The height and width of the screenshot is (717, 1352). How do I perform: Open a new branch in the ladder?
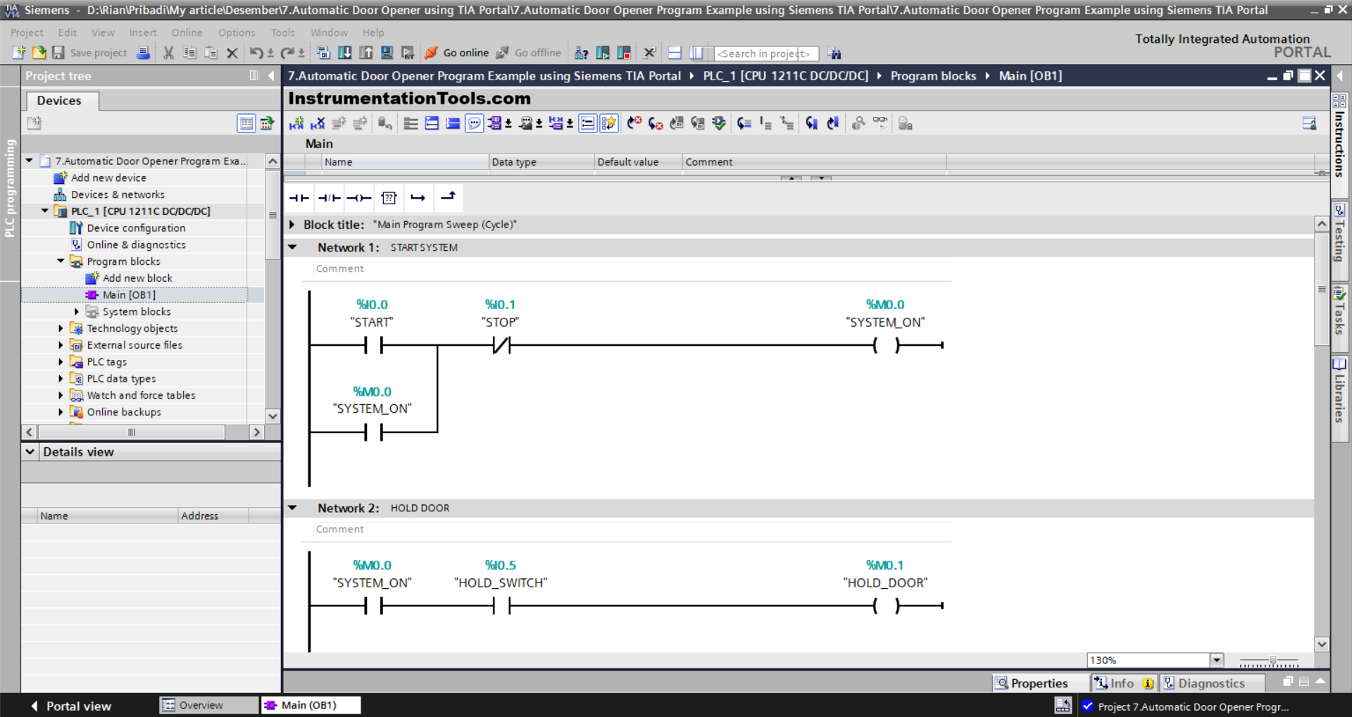tap(418, 198)
